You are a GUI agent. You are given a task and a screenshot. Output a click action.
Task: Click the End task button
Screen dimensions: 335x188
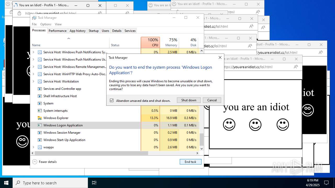191,162
